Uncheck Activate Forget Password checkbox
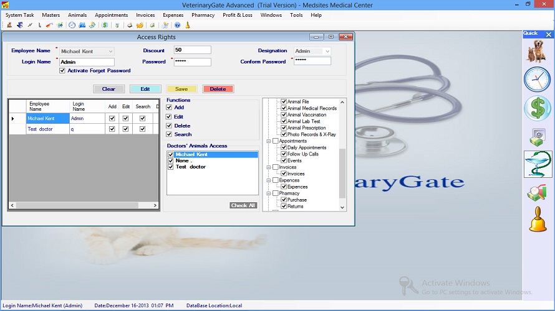 pyautogui.click(x=62, y=71)
